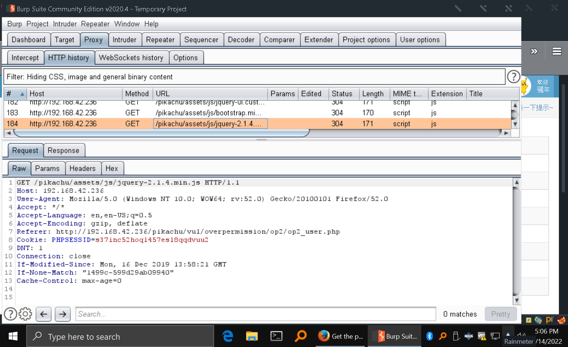The height and width of the screenshot is (347, 568).
Task: Open the Burp menu
Action: click(x=15, y=24)
